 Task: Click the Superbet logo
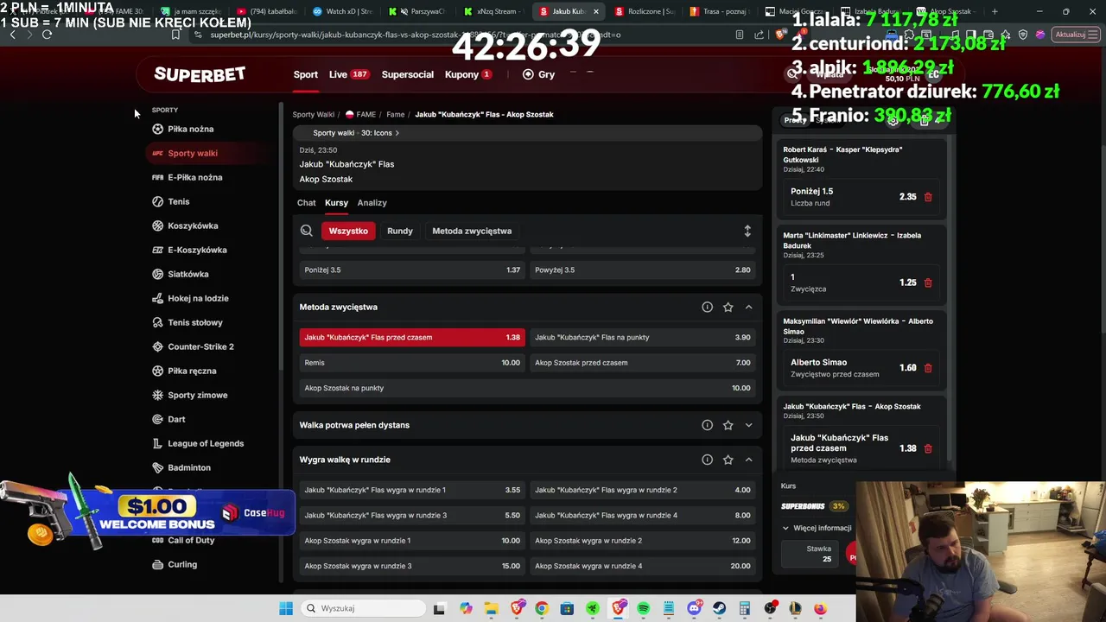click(x=200, y=74)
